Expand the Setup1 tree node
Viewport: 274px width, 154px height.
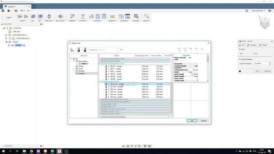click(x=9, y=45)
